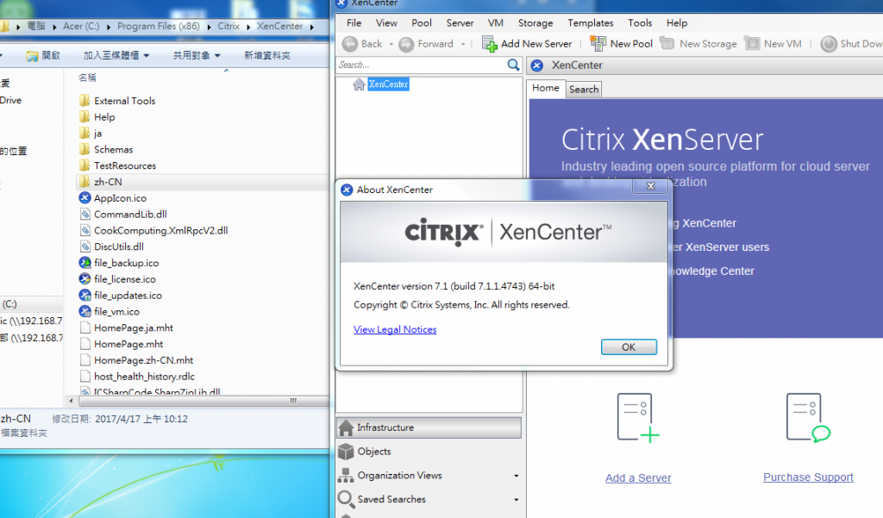Screen dimensions: 883x518
Task: Open the Storage menu
Action: click(535, 23)
